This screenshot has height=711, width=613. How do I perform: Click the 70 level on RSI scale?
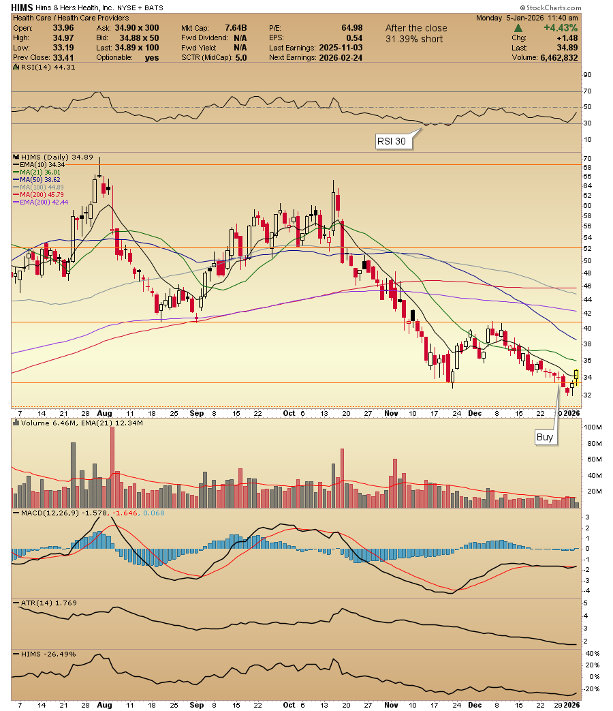pos(587,91)
